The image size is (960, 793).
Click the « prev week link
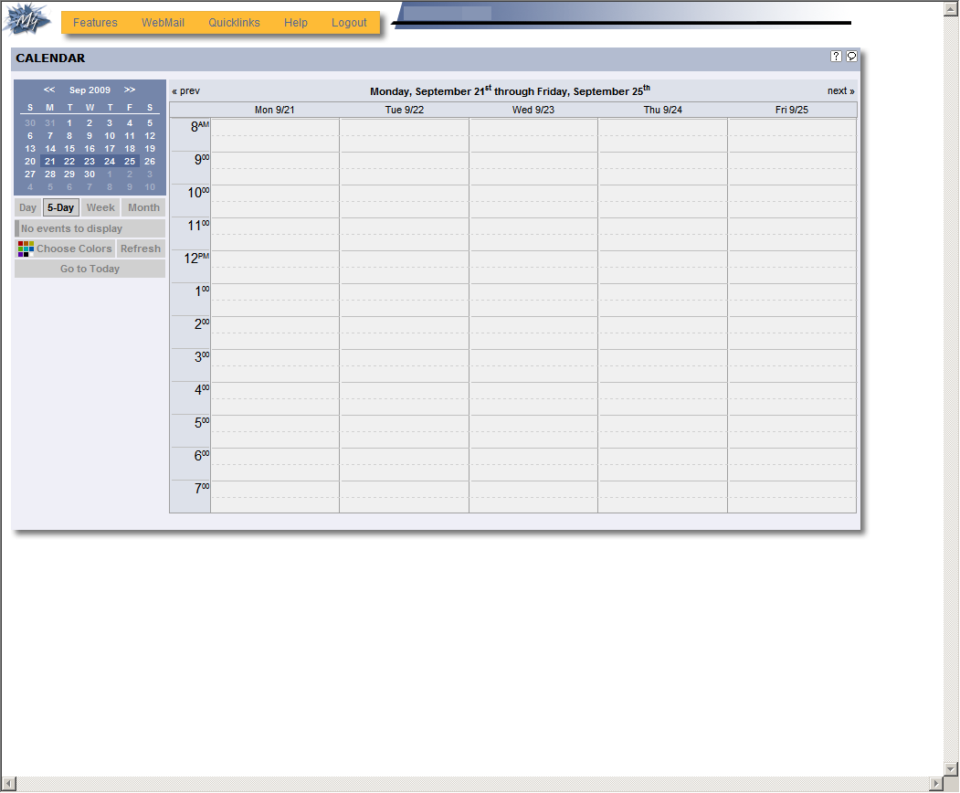tap(185, 90)
